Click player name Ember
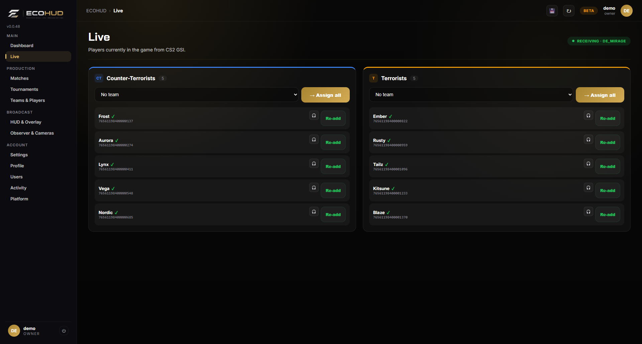The height and width of the screenshot is (344, 642). tap(380, 116)
